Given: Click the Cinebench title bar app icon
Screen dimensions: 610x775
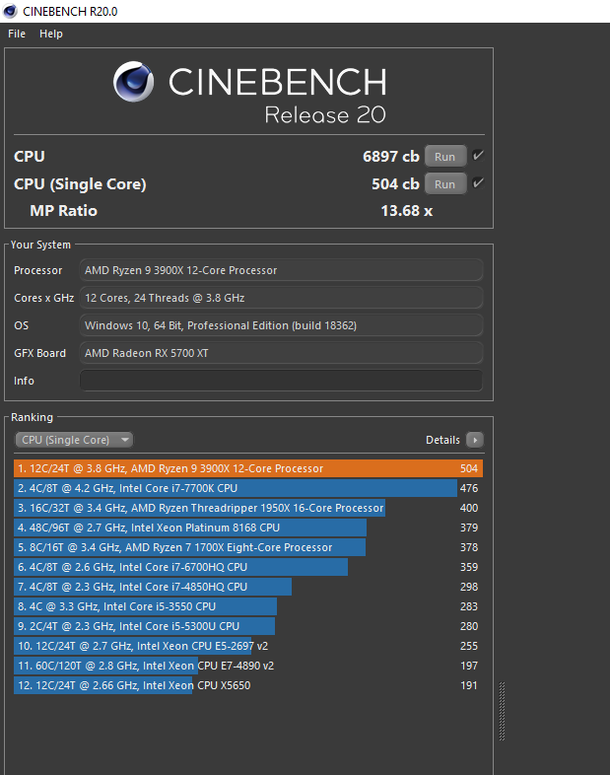Looking at the screenshot, I should (10, 11).
